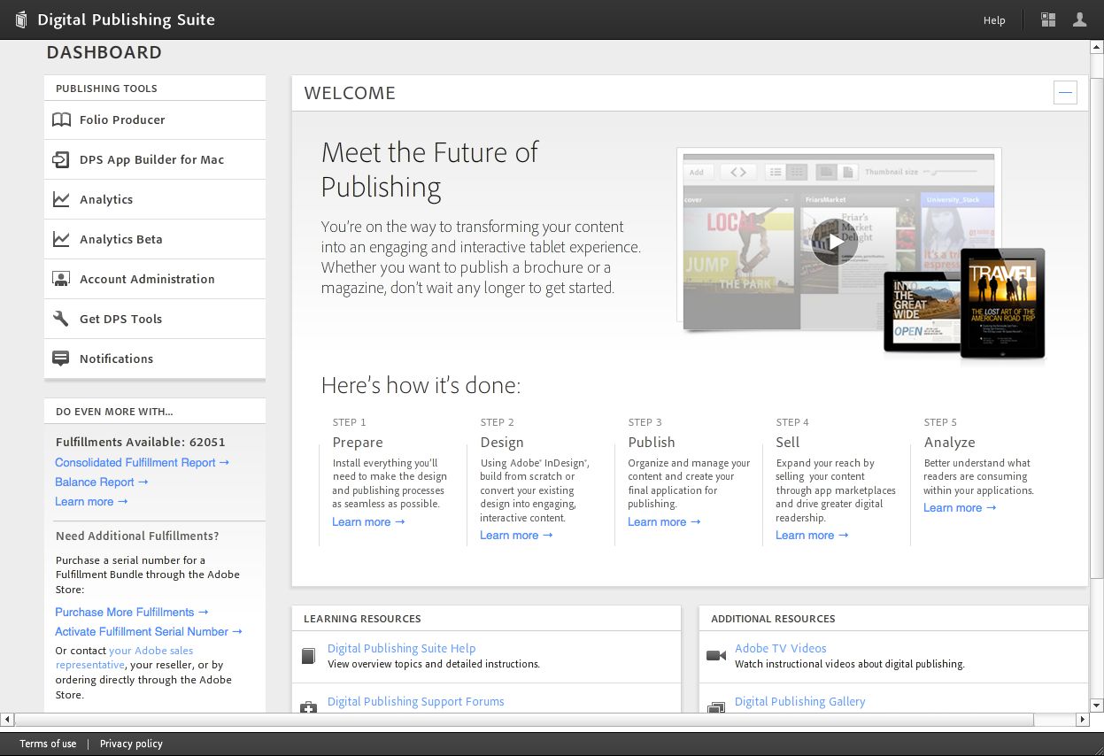Click the Support Forums briefcase icon
1104x756 pixels.
[x=308, y=706]
